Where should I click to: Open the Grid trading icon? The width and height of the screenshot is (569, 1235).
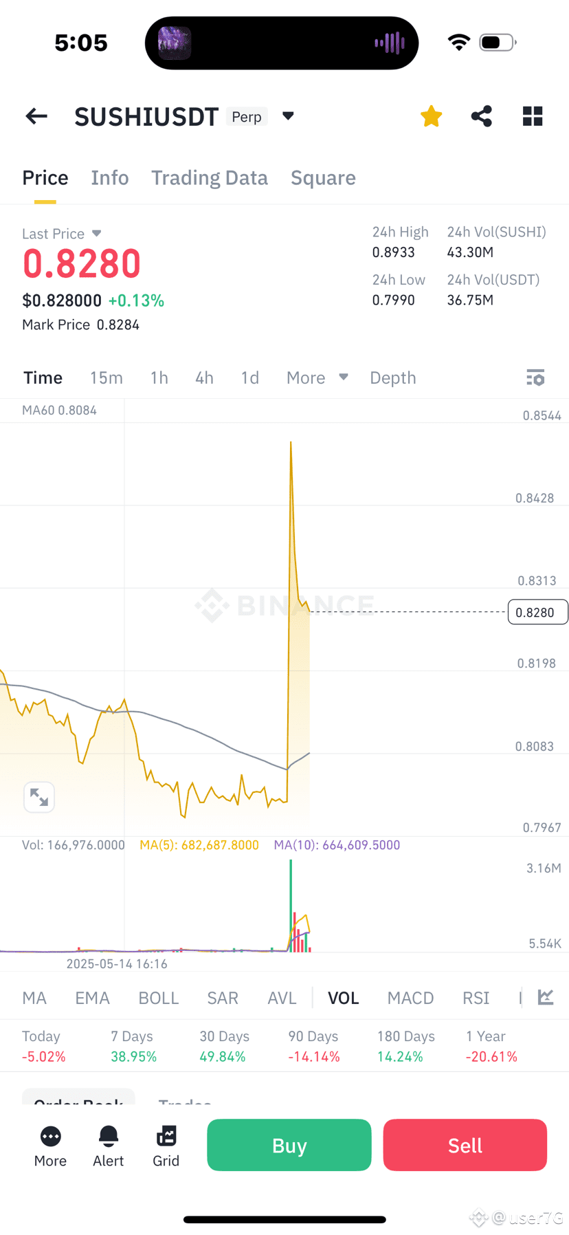166,1146
